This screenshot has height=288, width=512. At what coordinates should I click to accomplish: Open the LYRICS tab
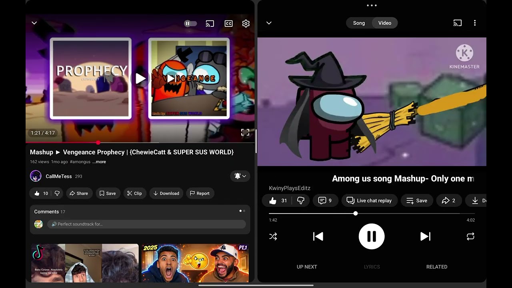coord(372,267)
